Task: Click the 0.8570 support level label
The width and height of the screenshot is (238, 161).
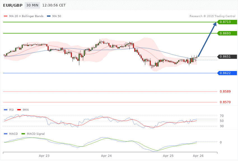Action: pos(225,102)
